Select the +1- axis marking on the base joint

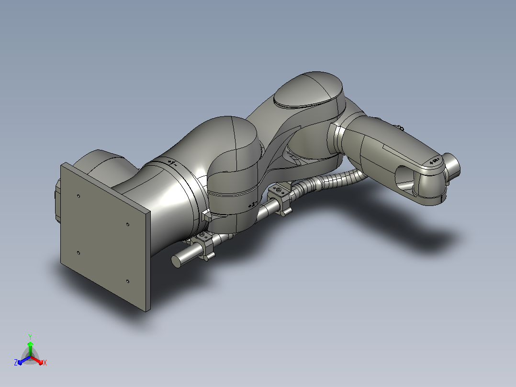172,162
